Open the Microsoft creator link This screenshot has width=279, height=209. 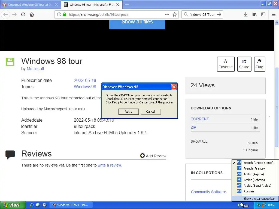[35, 69]
